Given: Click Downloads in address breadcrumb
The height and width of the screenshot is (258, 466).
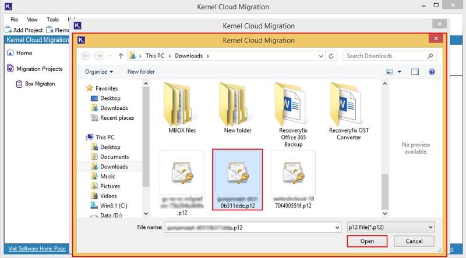Looking at the screenshot, I should (189, 56).
